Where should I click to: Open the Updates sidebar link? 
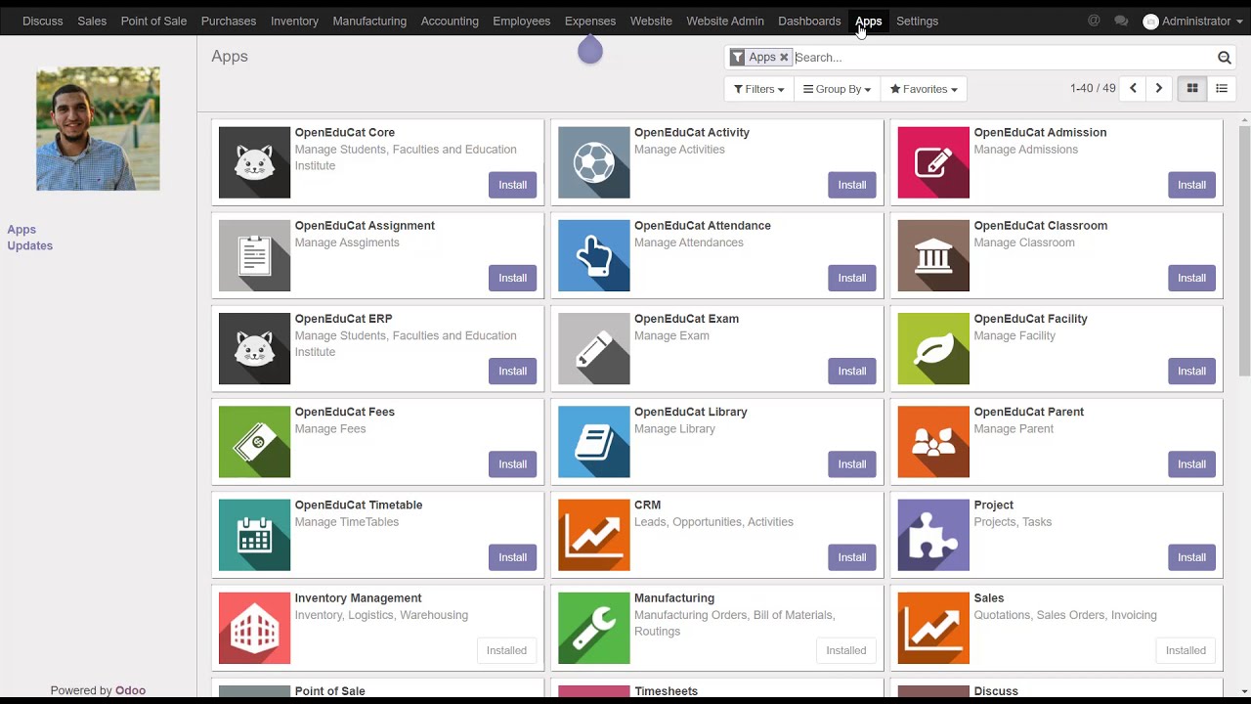30,245
